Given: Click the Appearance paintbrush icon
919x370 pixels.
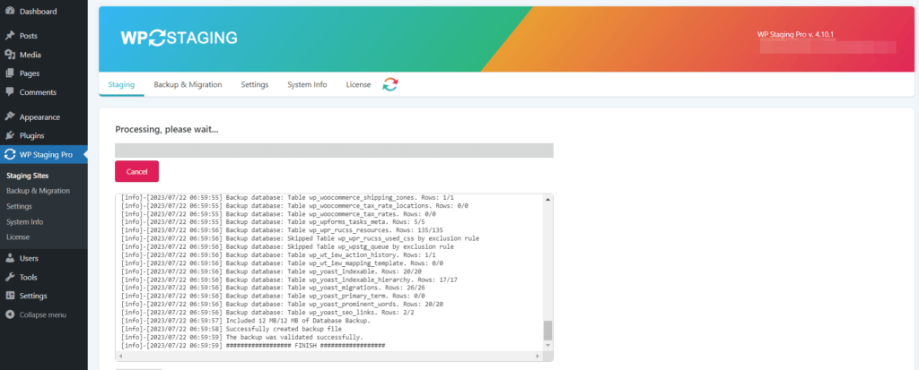Looking at the screenshot, I should (x=9, y=116).
